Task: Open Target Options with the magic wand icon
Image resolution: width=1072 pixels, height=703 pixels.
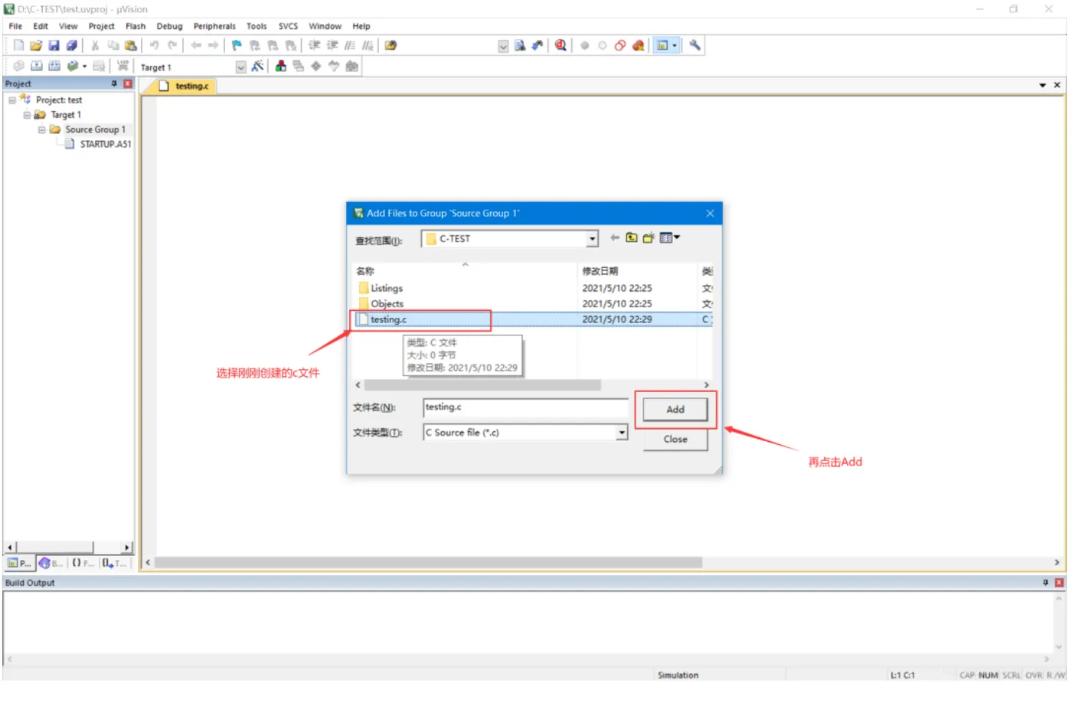Action: (257, 67)
